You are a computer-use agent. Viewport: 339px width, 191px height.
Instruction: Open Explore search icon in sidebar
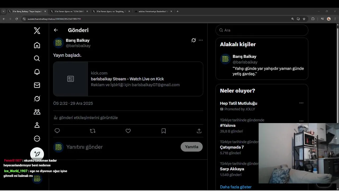(x=37, y=58)
